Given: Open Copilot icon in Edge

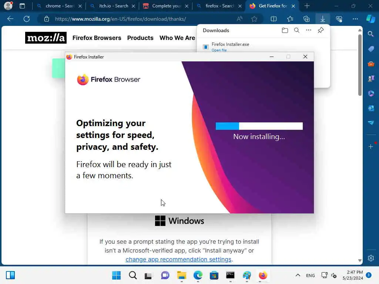Looking at the screenshot, I should 370,19.
